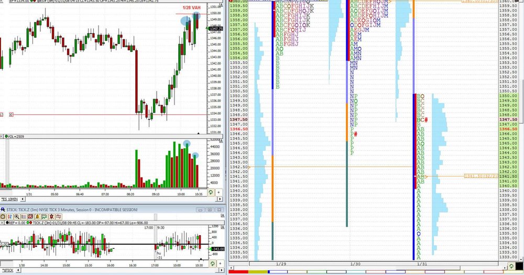Screen dimensions: 524x275
Task: Click the red star icon in TICK toolbar
Action: (x=51, y=216)
